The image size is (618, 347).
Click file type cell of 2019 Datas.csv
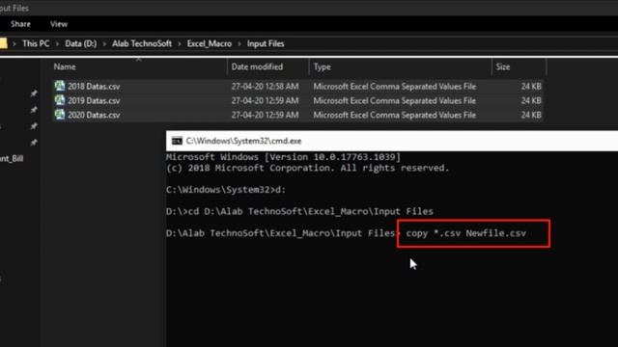coord(395,100)
